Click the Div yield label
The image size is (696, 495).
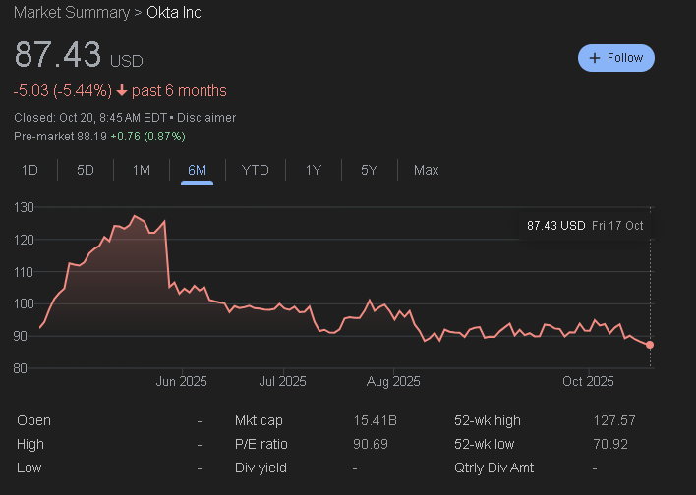pyautogui.click(x=261, y=467)
